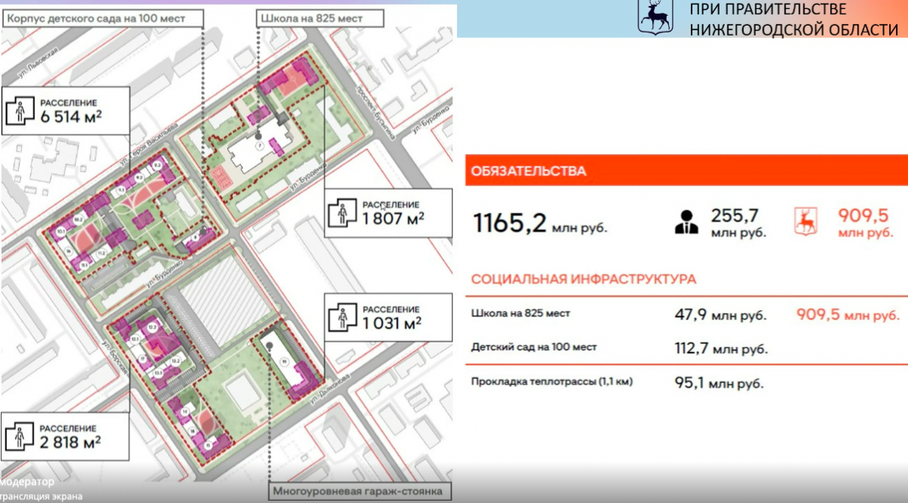This screenshot has width=908, height=503.
Task: Click the orange 'ОБЯЗАТЕЛЬСТВА' header bar
Action: (x=686, y=171)
